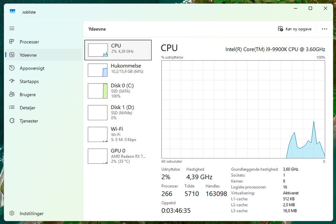
Task: Click the Hastighed 4,39 GHz value
Action: click(199, 177)
